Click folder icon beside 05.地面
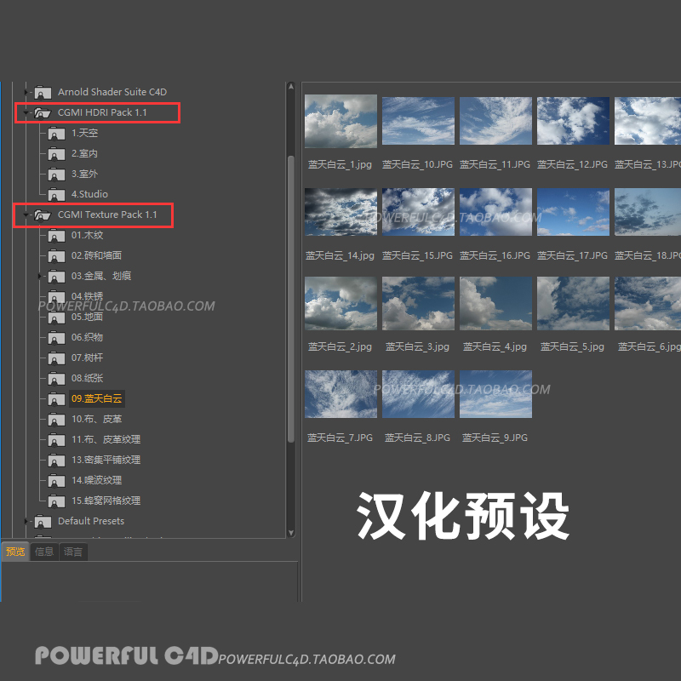The image size is (681, 681). point(56,317)
